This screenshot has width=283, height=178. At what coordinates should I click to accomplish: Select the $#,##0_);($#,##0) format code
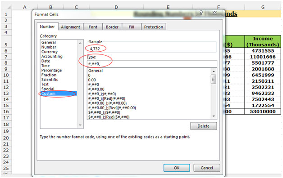tap(104, 113)
